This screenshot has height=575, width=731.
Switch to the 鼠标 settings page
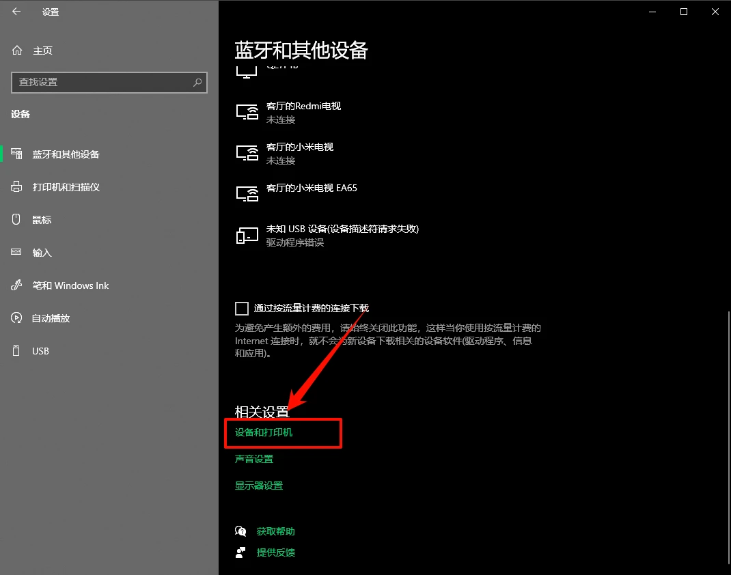click(42, 220)
